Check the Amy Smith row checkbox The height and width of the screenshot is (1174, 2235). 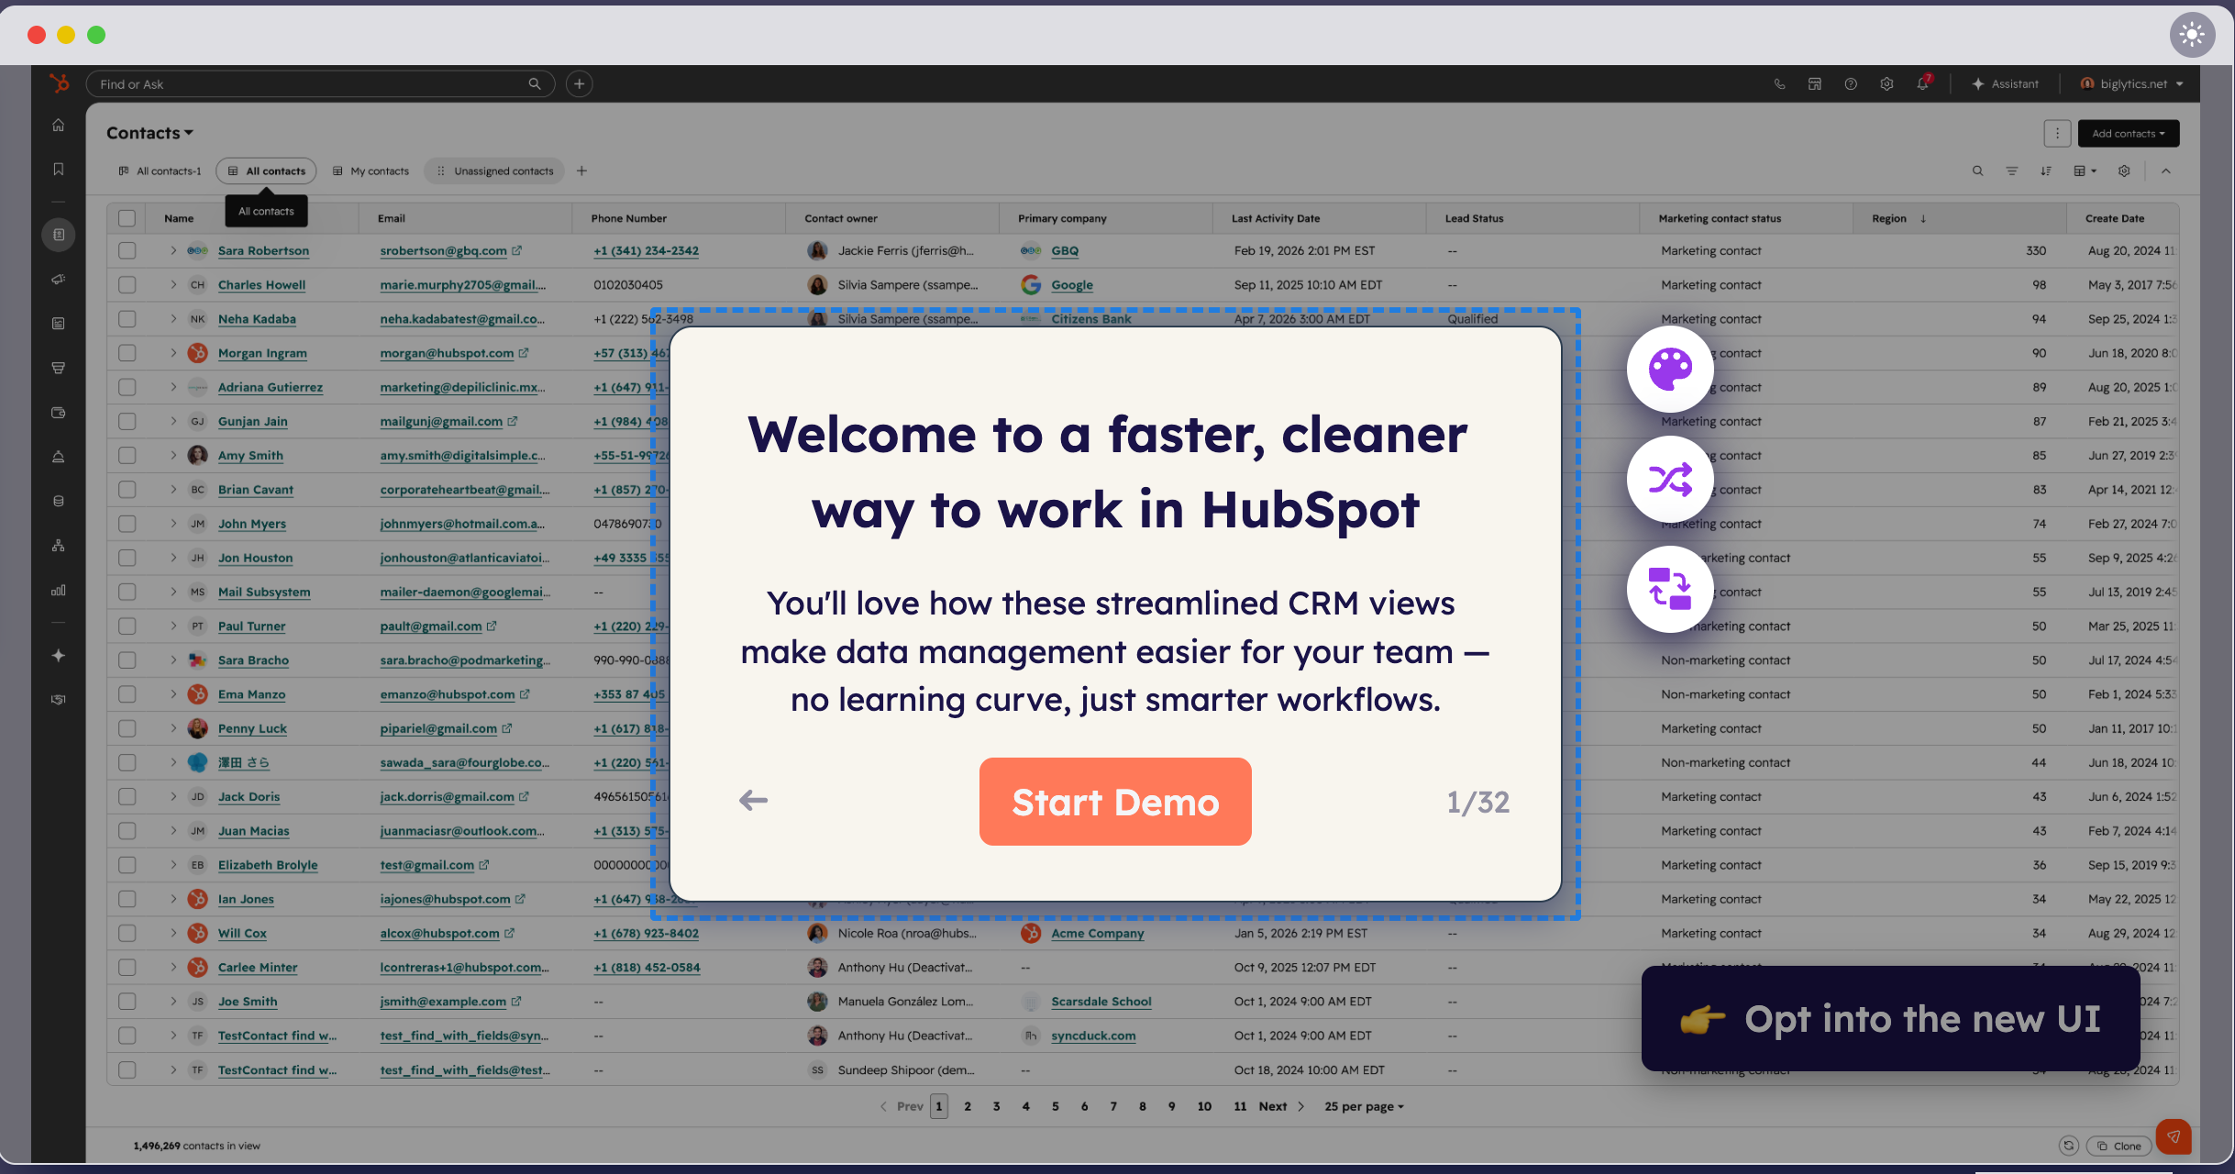pyautogui.click(x=127, y=455)
